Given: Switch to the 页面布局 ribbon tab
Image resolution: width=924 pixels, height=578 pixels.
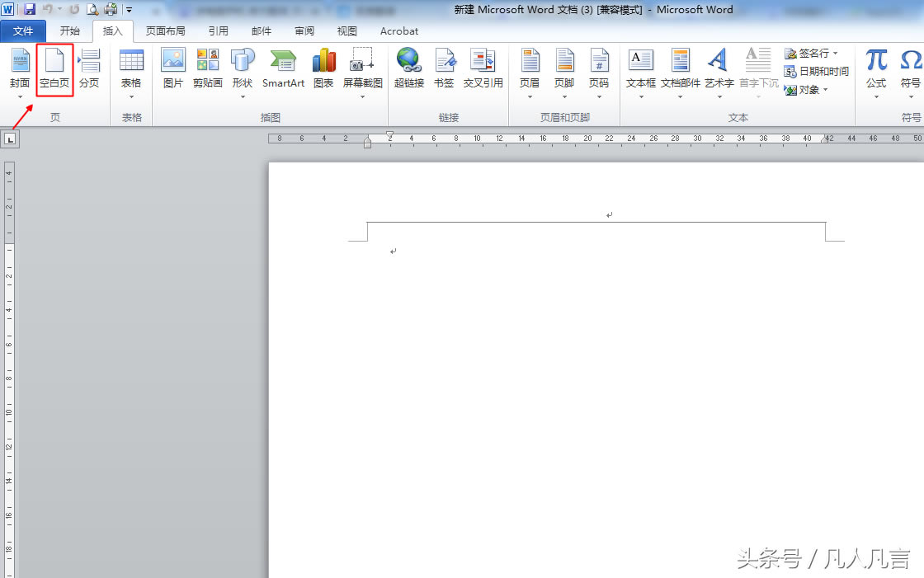Looking at the screenshot, I should tap(165, 31).
